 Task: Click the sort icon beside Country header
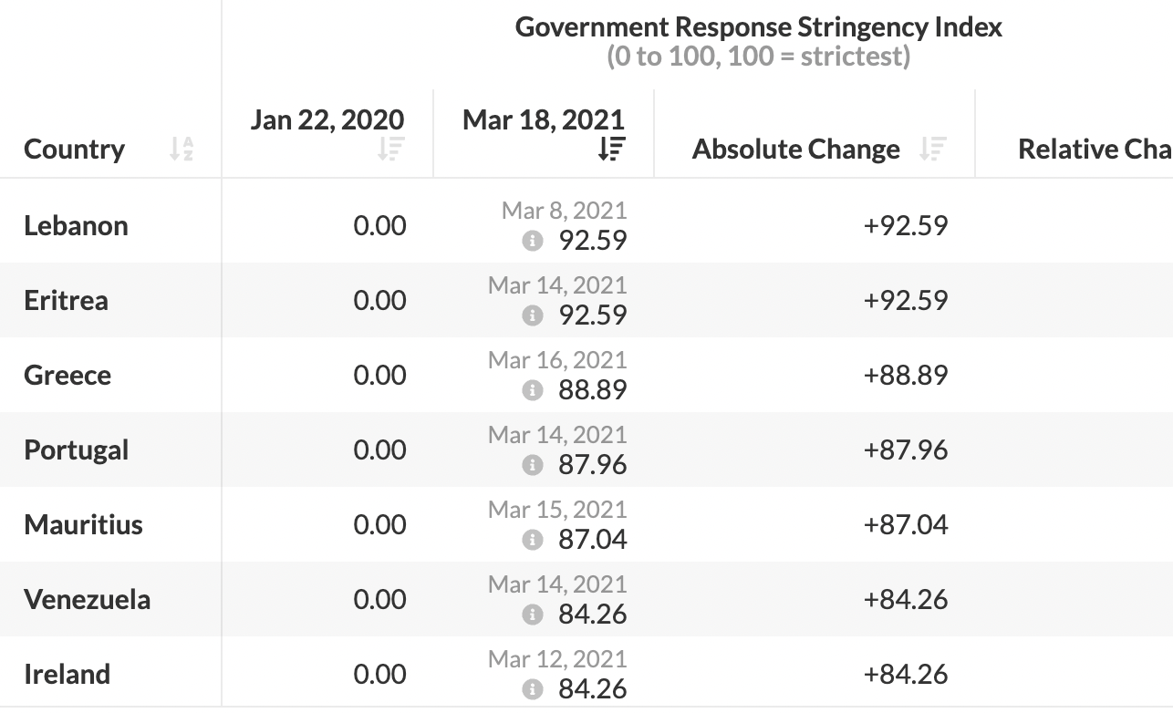182,149
